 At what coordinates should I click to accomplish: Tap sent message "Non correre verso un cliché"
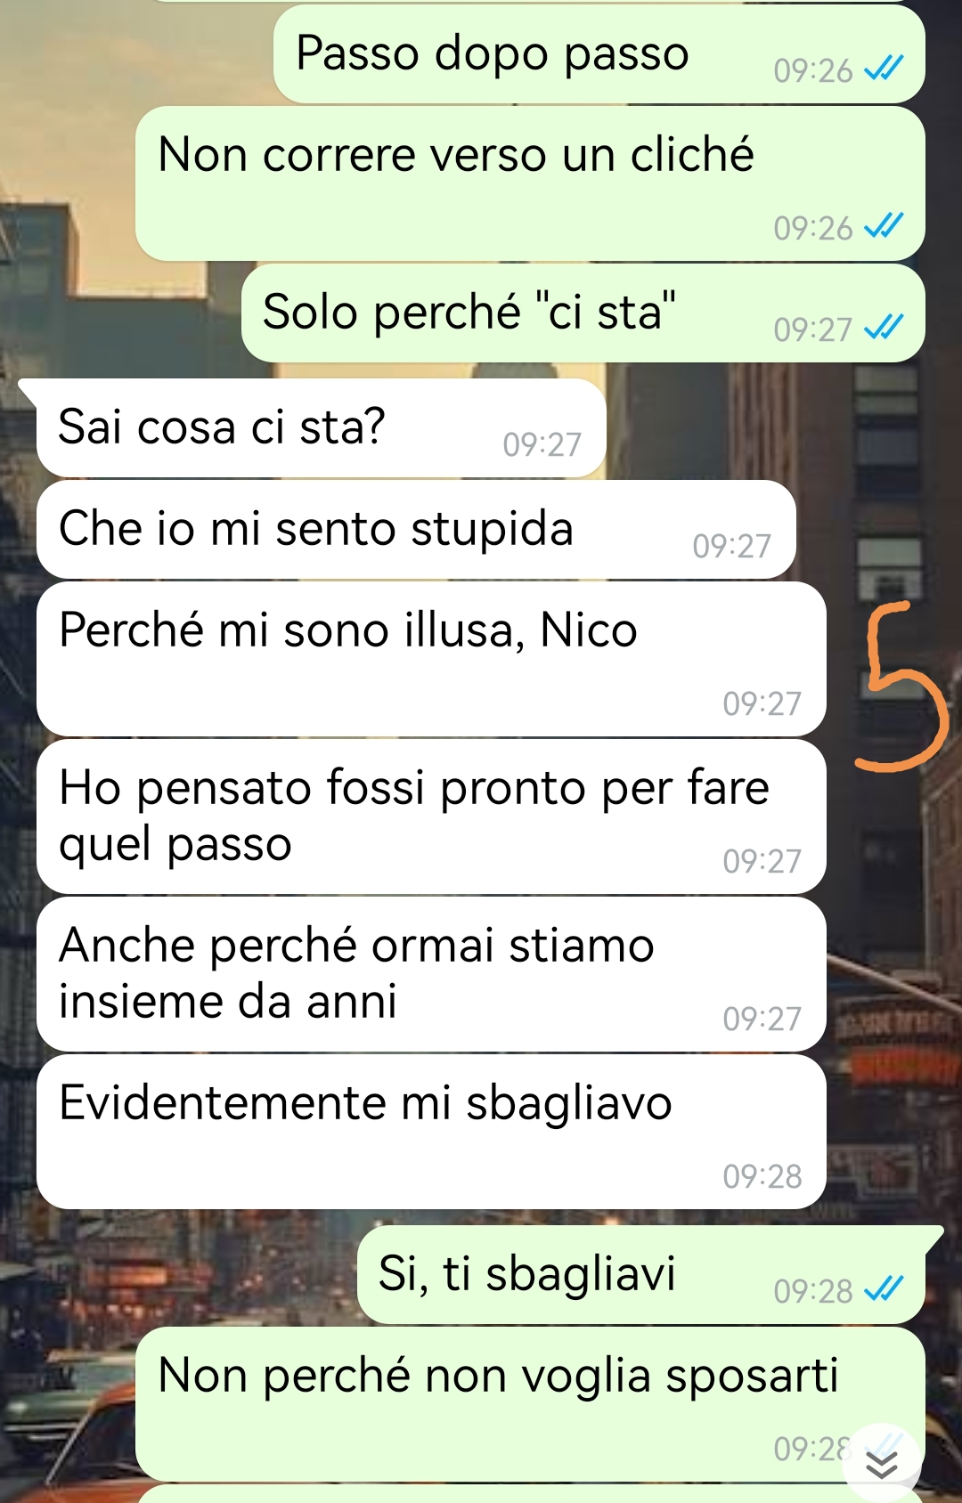530,183
